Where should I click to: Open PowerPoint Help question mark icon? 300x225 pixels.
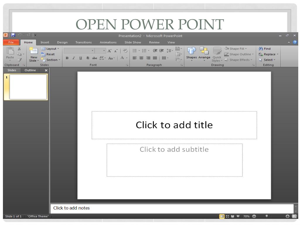295,42
